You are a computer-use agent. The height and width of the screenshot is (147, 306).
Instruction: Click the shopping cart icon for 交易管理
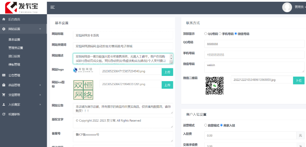[3, 95]
